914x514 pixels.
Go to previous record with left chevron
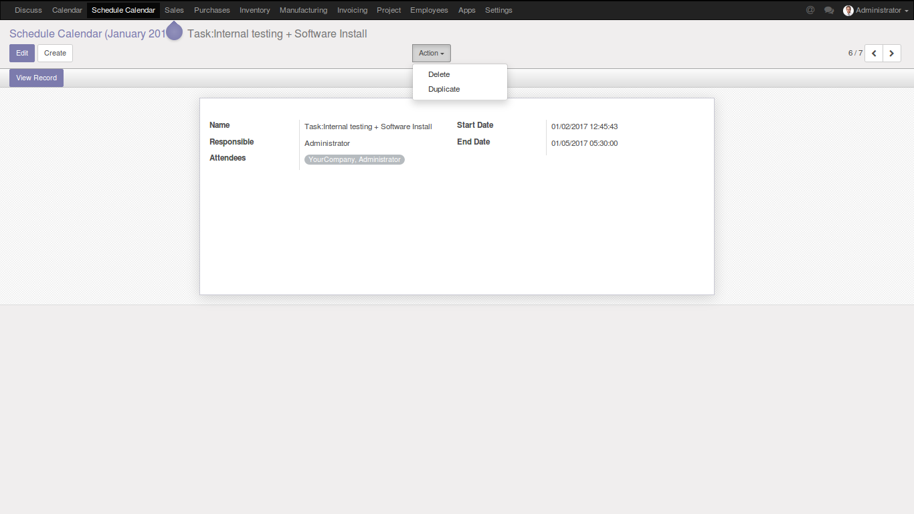[x=874, y=54]
